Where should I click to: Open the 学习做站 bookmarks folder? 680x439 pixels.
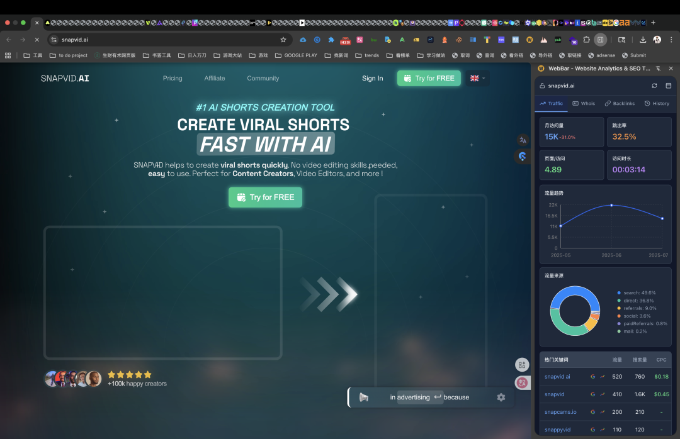click(431, 55)
